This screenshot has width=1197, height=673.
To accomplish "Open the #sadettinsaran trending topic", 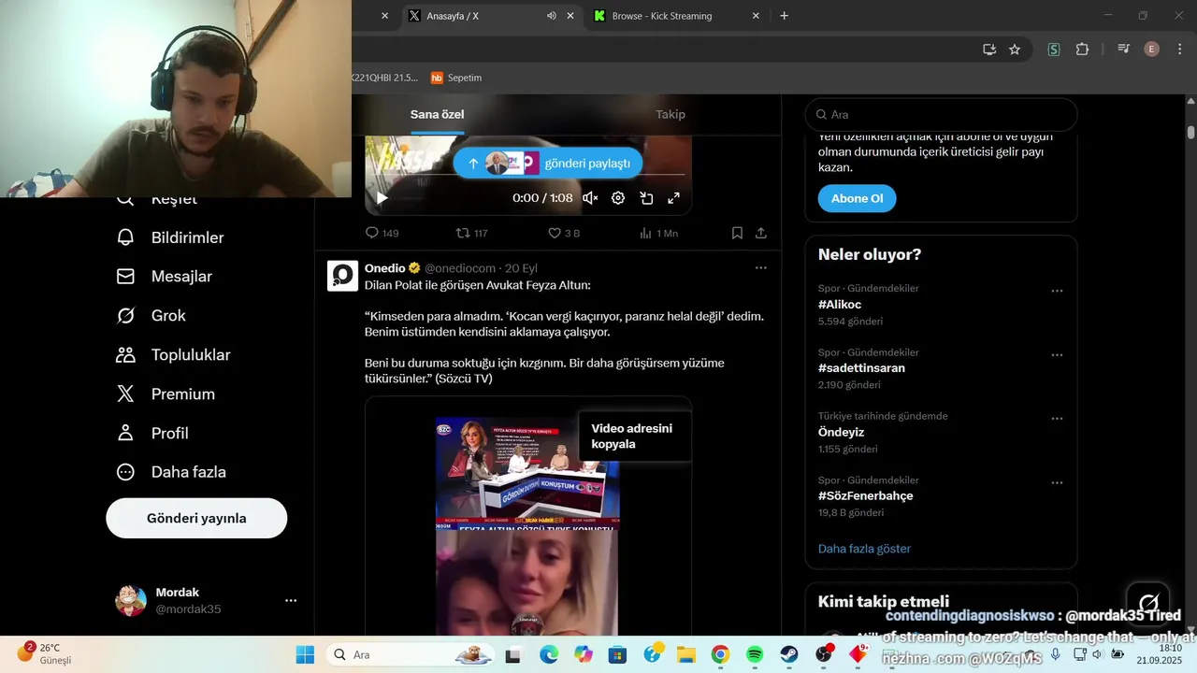I will pos(861,368).
